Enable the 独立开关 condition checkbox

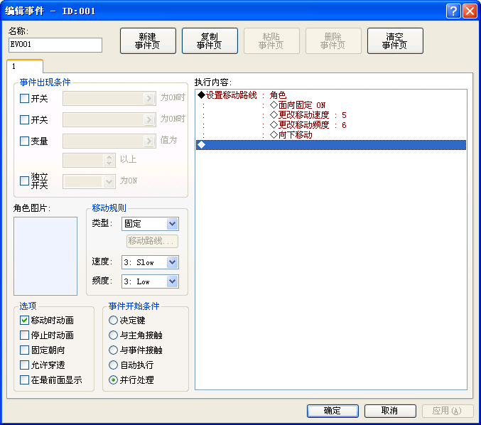[24, 181]
